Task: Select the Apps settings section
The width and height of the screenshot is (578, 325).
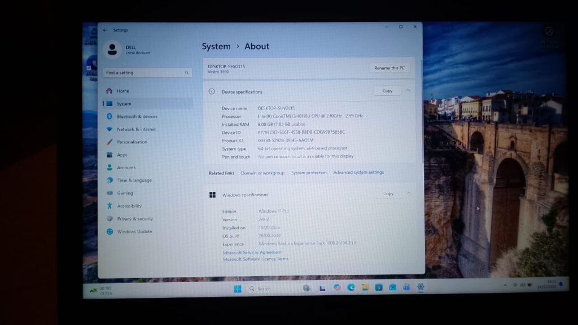Action: coord(122,155)
